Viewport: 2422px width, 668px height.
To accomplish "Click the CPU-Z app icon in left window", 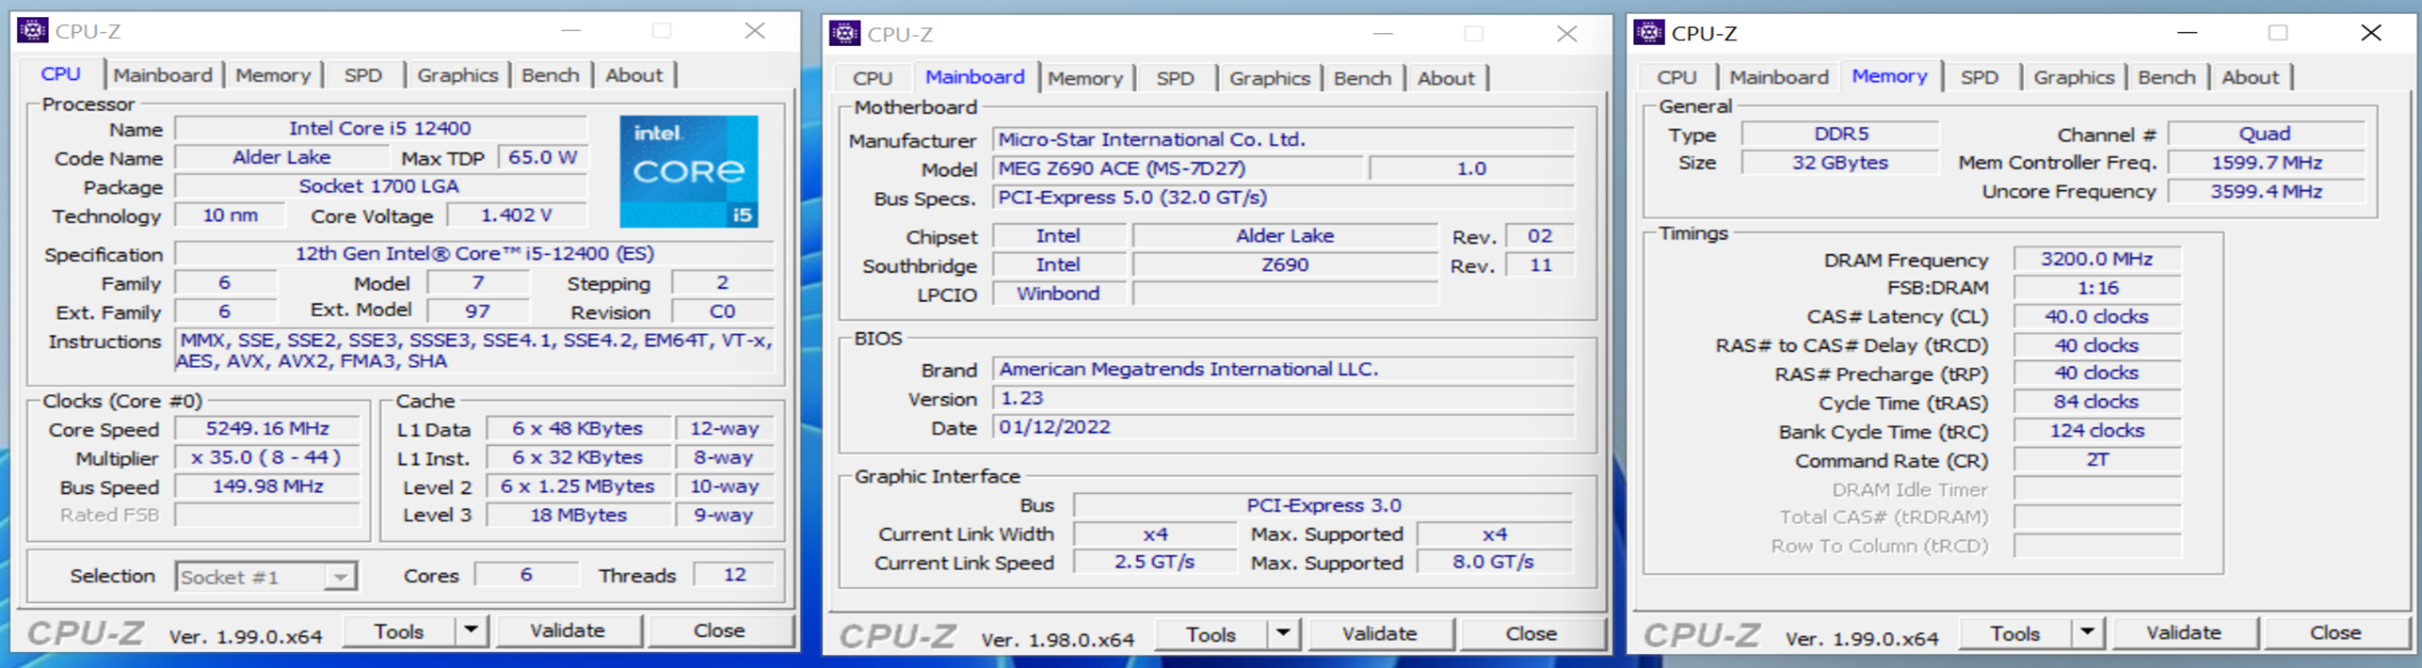I will click(32, 30).
